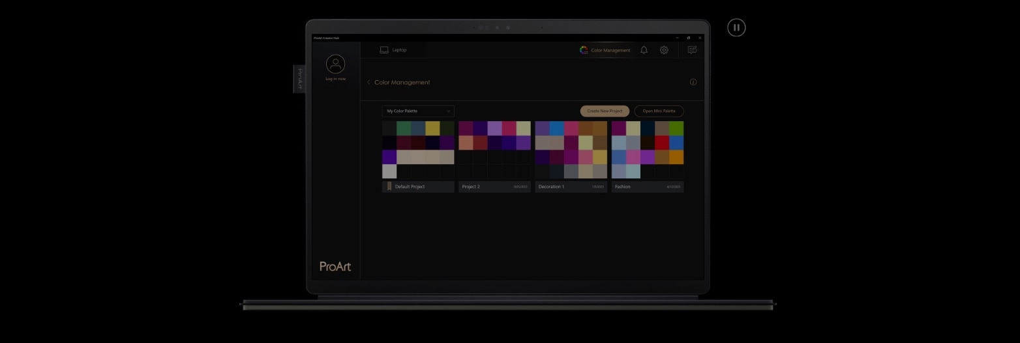Image resolution: width=1020 pixels, height=343 pixels.
Task: Click Open Mini Palette button
Action: click(659, 111)
